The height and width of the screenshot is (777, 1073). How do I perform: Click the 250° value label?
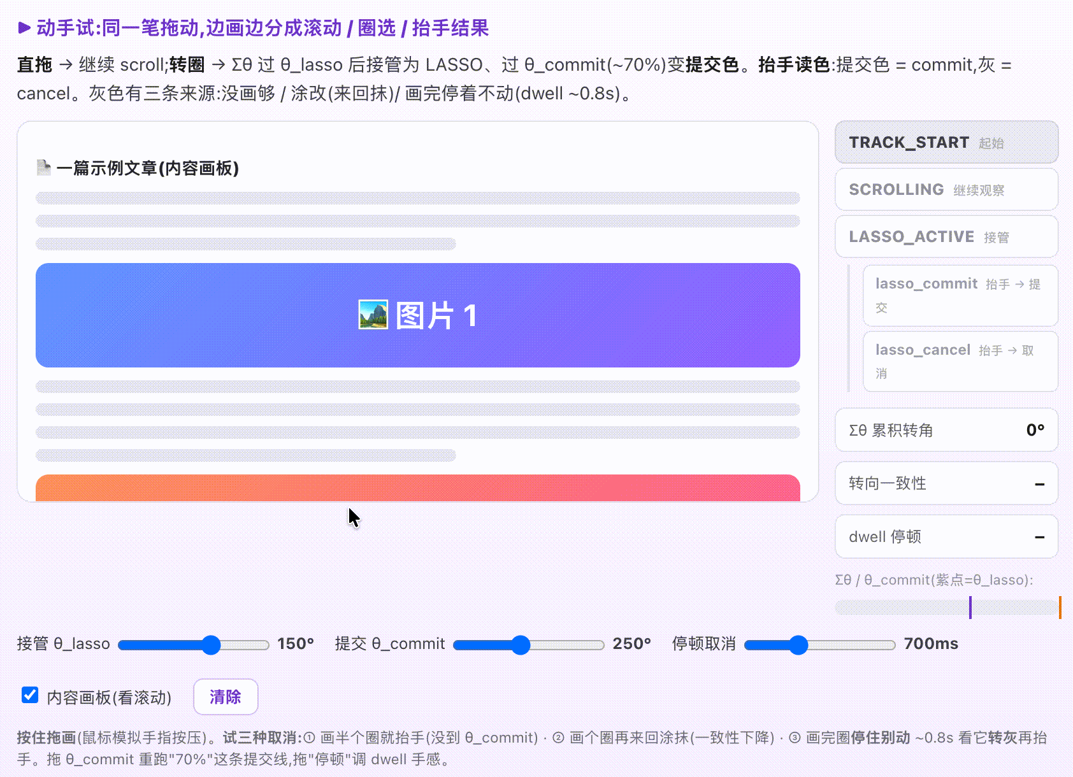click(x=631, y=644)
